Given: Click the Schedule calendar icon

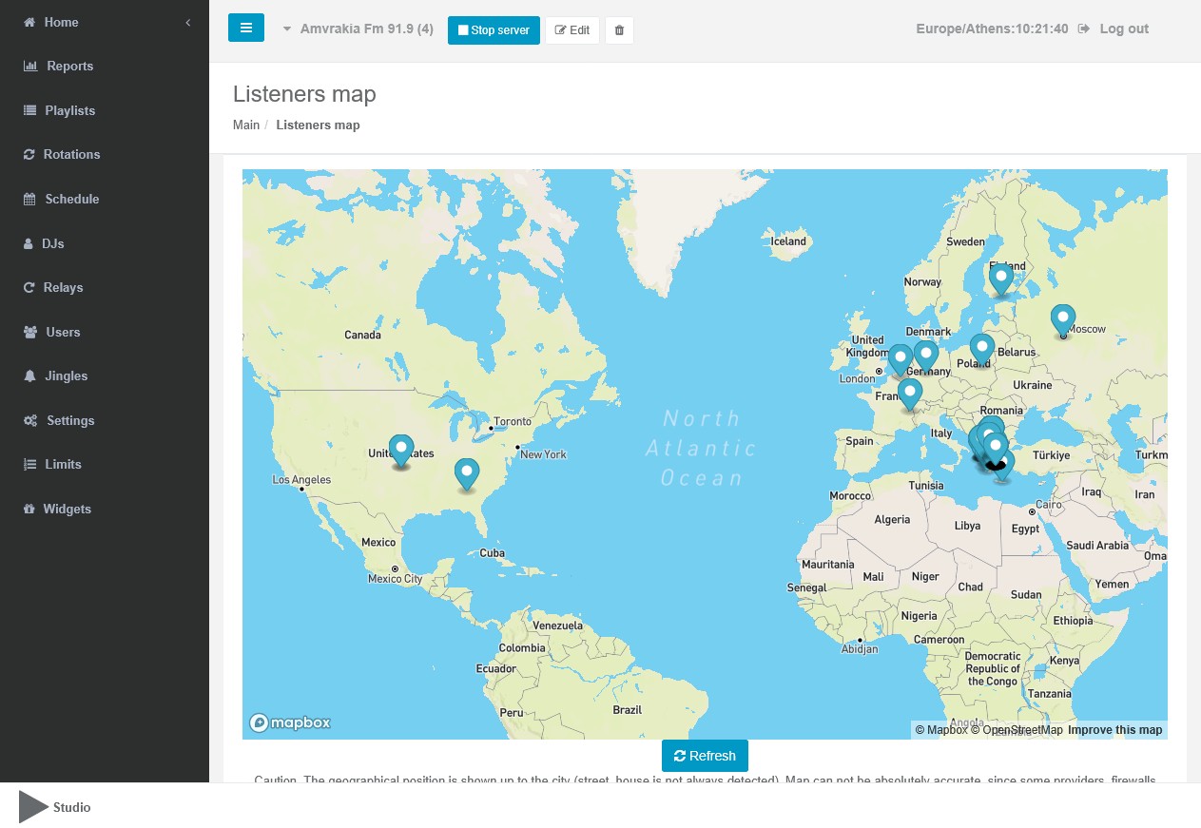Looking at the screenshot, I should pyautogui.click(x=29, y=200).
